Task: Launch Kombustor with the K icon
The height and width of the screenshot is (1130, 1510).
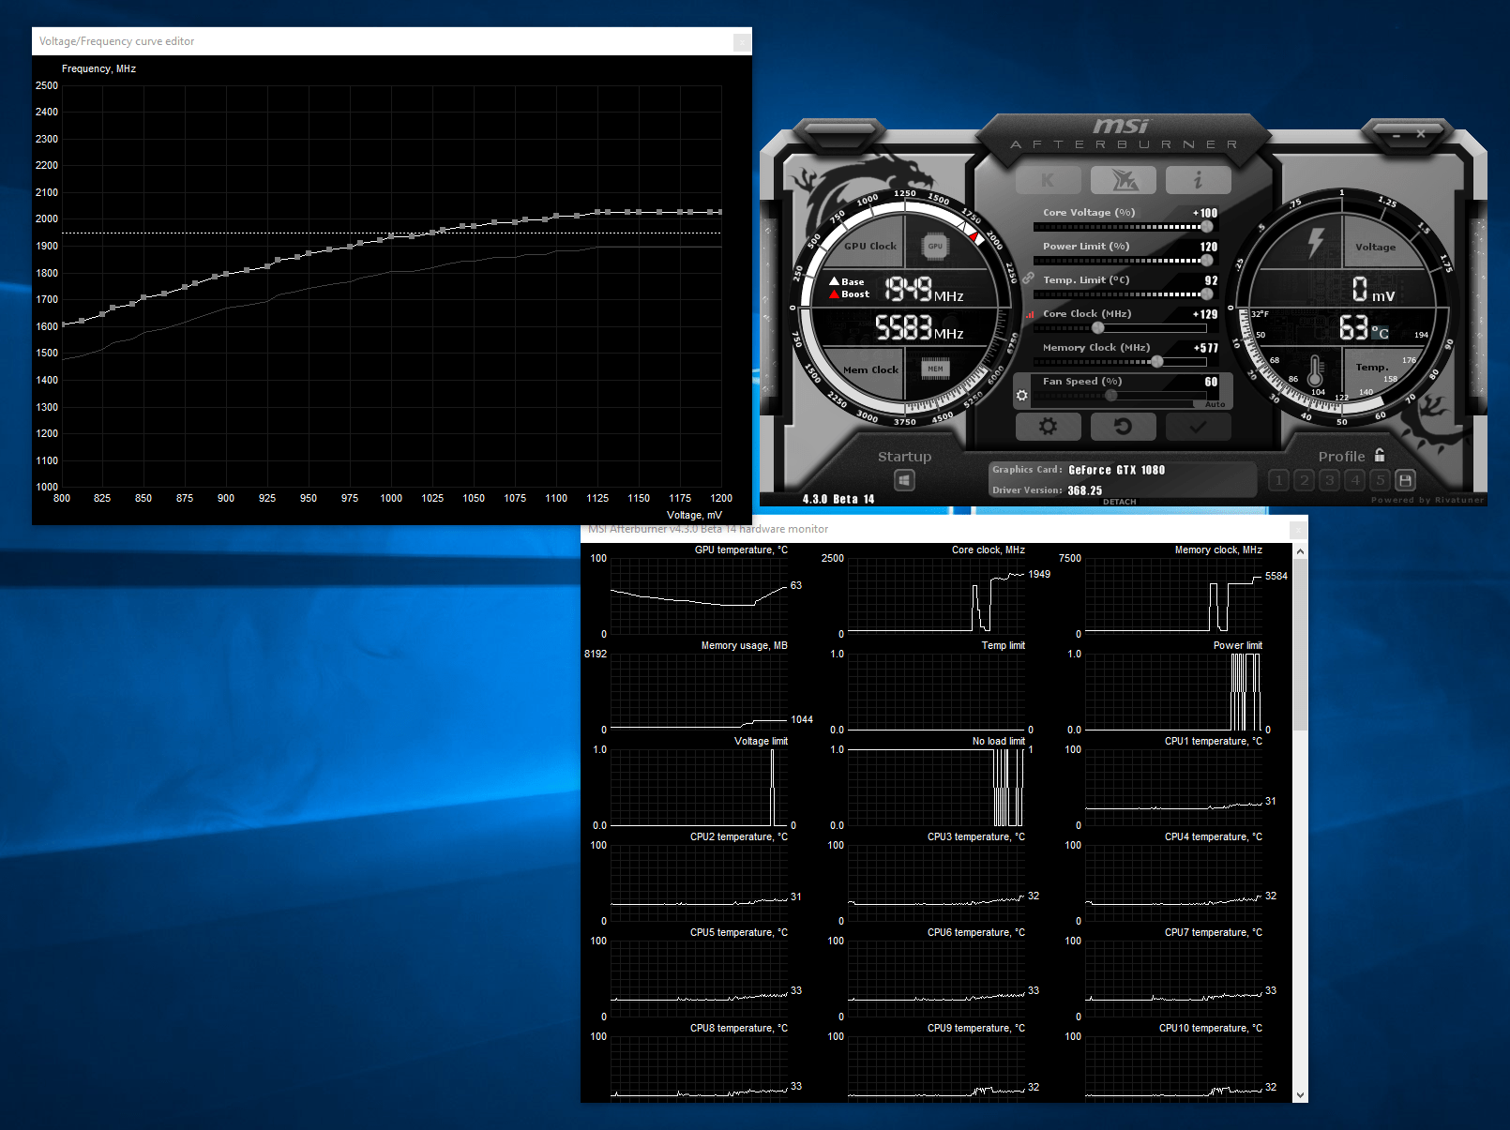Action: [x=1048, y=180]
